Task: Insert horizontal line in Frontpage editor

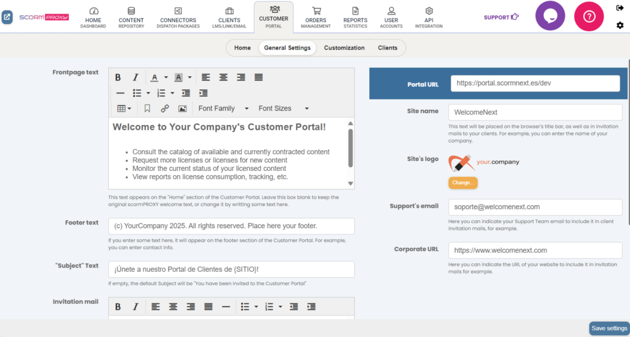Action: click(x=120, y=93)
